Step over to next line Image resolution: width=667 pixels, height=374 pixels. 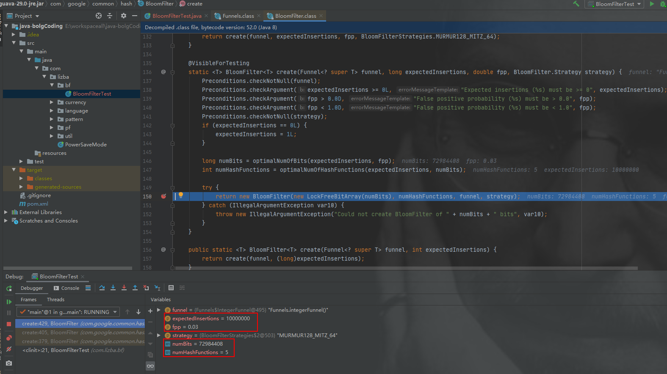102,288
